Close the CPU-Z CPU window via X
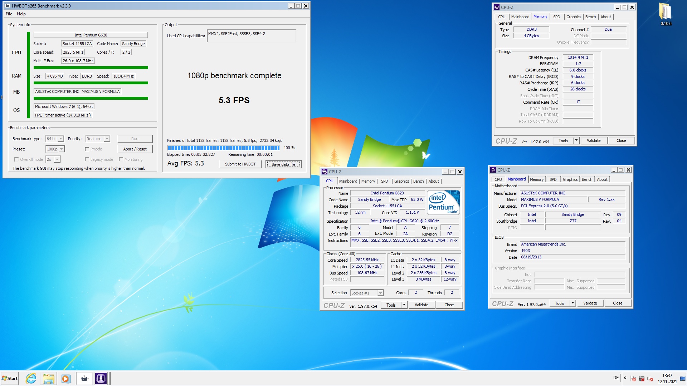The height and width of the screenshot is (386, 687). tap(460, 172)
